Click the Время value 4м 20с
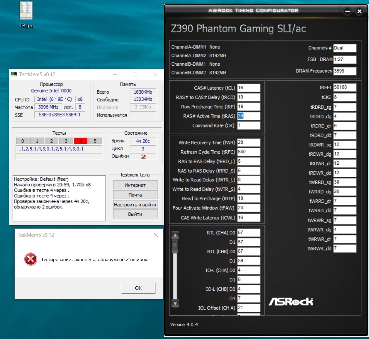Image resolution: width=369 pixels, height=339 pixels. tap(143, 141)
